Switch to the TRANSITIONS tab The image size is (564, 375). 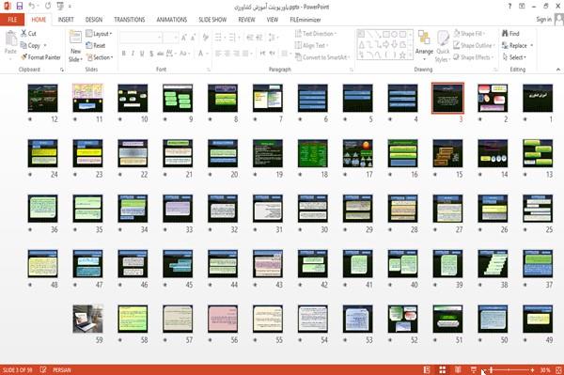pyautogui.click(x=130, y=20)
